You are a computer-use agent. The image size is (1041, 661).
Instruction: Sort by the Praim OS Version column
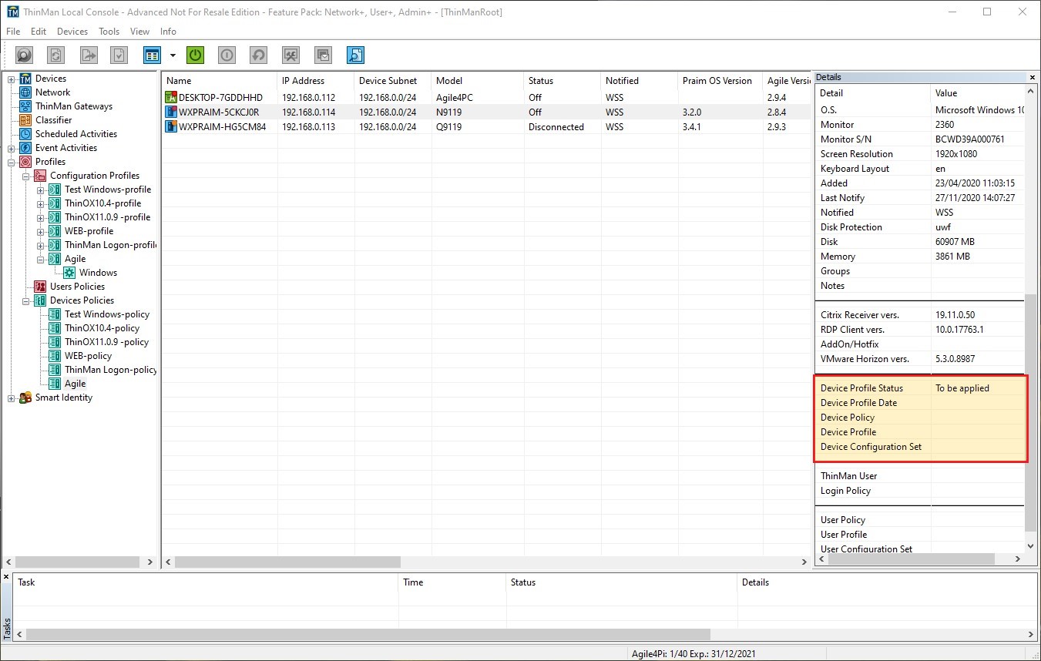(720, 81)
